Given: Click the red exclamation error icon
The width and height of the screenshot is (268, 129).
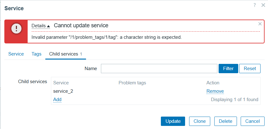Looking at the screenshot, I should (16, 28).
